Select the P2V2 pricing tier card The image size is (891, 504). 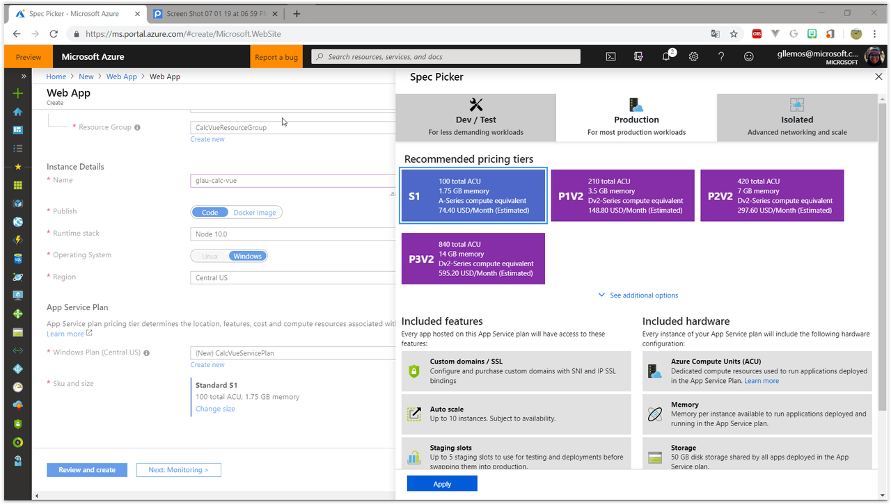[x=772, y=195]
